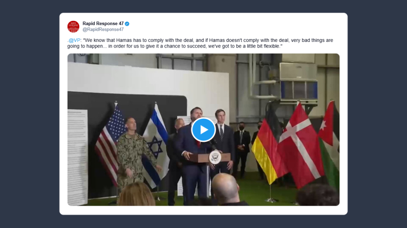Open the @VP mention link

pyautogui.click(x=75, y=40)
